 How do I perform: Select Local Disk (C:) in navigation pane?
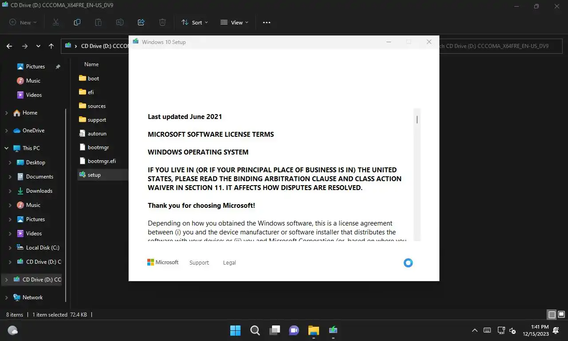tap(42, 248)
